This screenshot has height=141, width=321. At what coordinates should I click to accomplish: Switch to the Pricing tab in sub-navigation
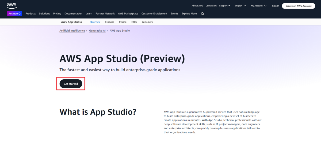(123, 22)
